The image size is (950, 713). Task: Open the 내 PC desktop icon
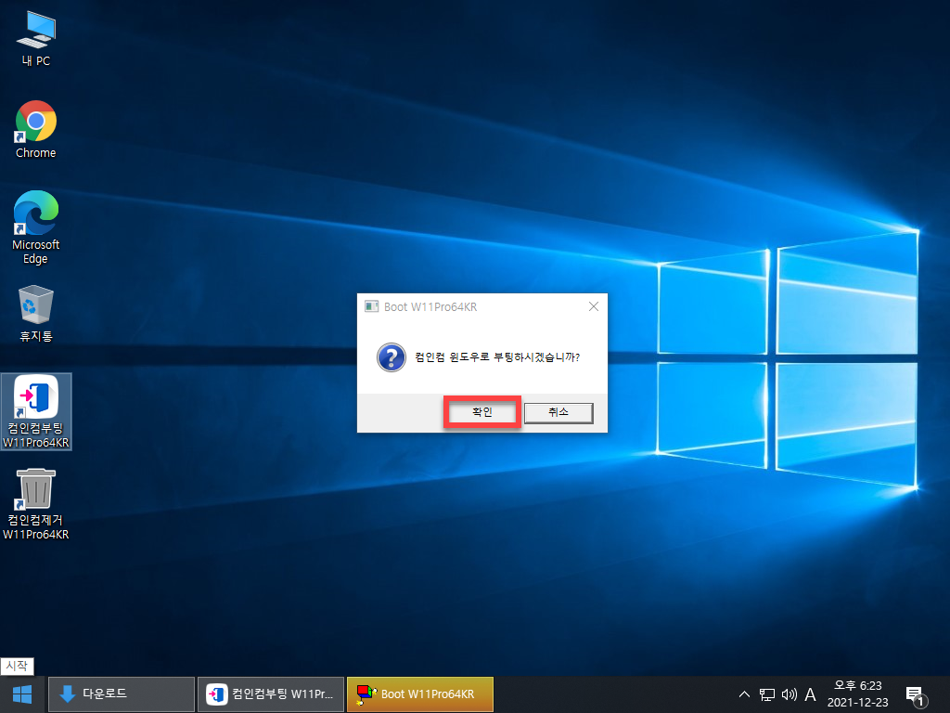pyautogui.click(x=36, y=39)
